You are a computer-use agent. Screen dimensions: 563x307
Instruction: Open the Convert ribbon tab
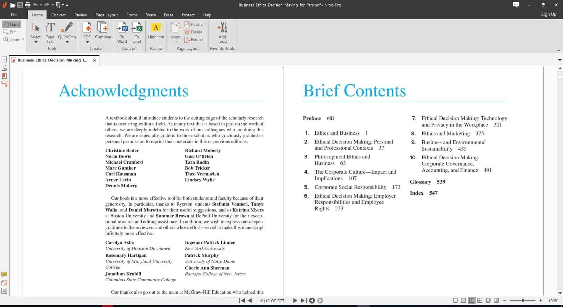(58, 15)
